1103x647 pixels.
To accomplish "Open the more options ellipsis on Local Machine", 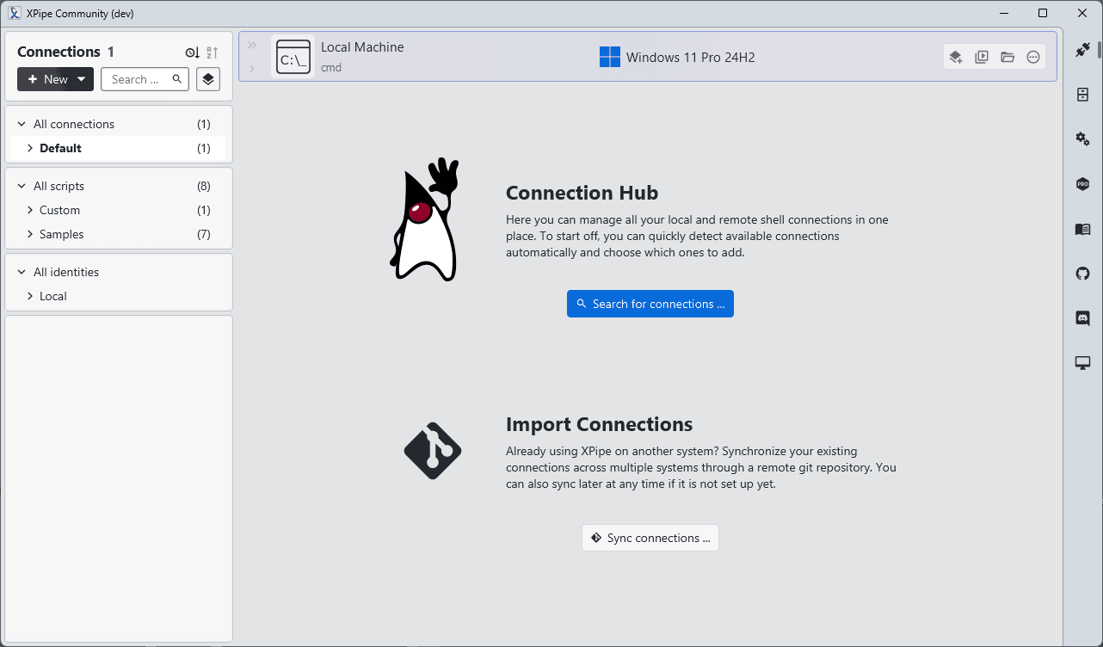I will [1033, 58].
